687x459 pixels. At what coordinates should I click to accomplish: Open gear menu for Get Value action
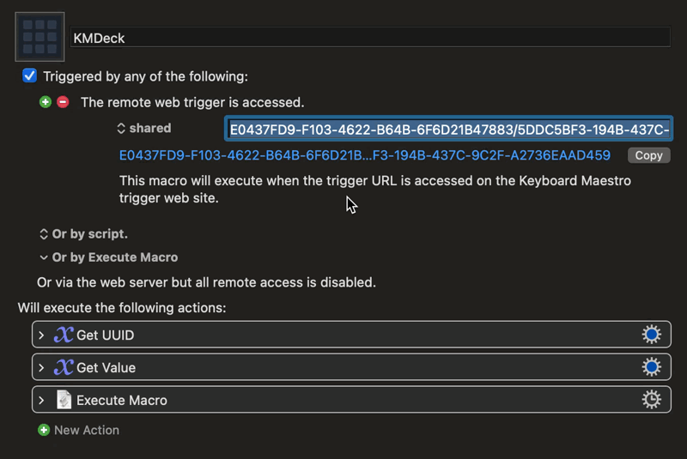(651, 367)
